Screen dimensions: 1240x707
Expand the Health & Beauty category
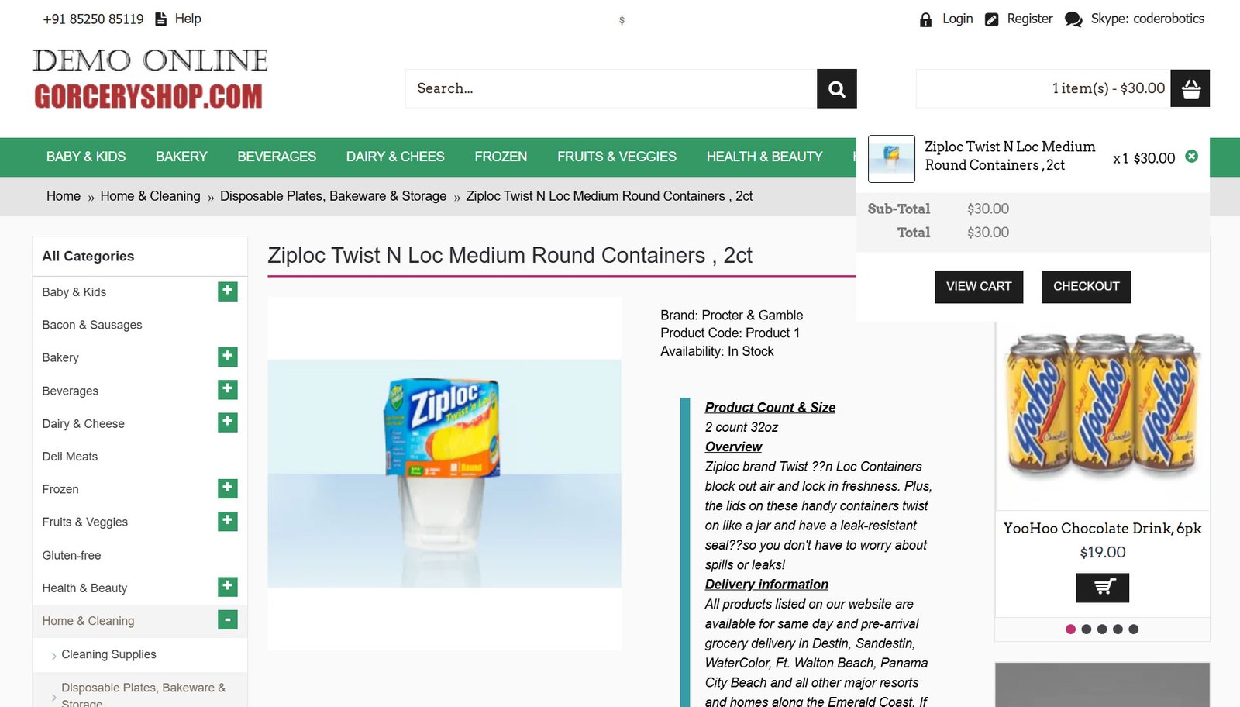227,587
